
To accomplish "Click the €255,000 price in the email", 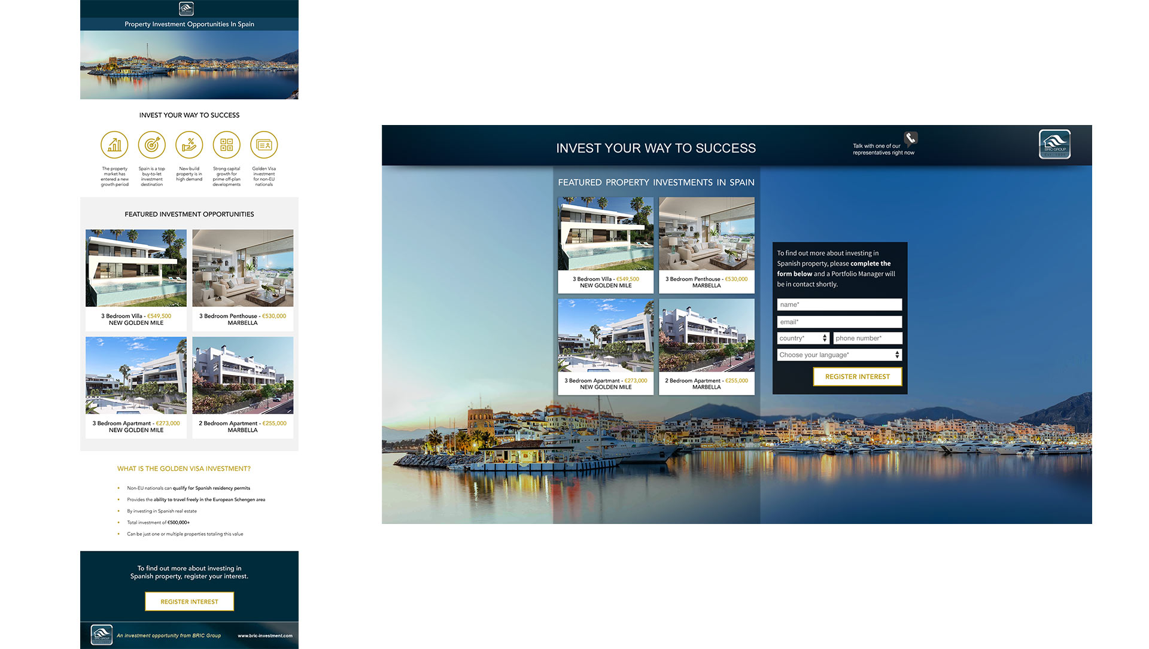I will tap(274, 423).
